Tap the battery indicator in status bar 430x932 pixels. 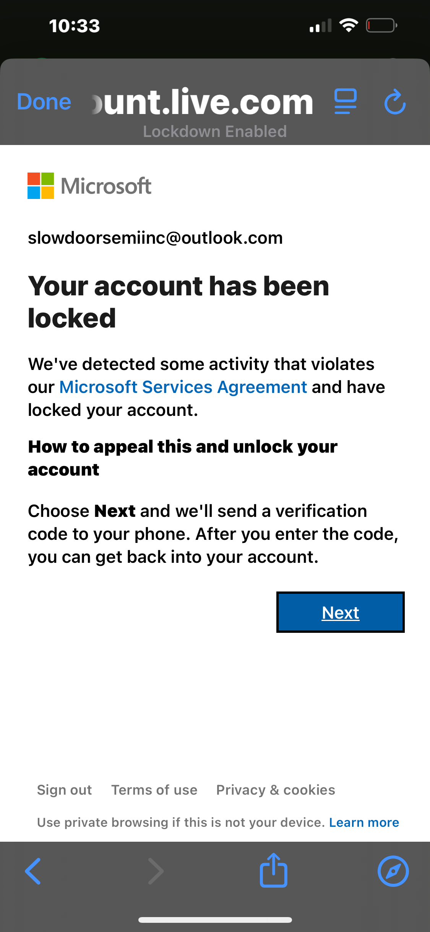[x=381, y=26]
